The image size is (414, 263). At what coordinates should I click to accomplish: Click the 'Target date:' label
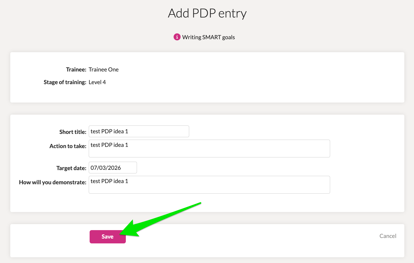[x=71, y=168]
